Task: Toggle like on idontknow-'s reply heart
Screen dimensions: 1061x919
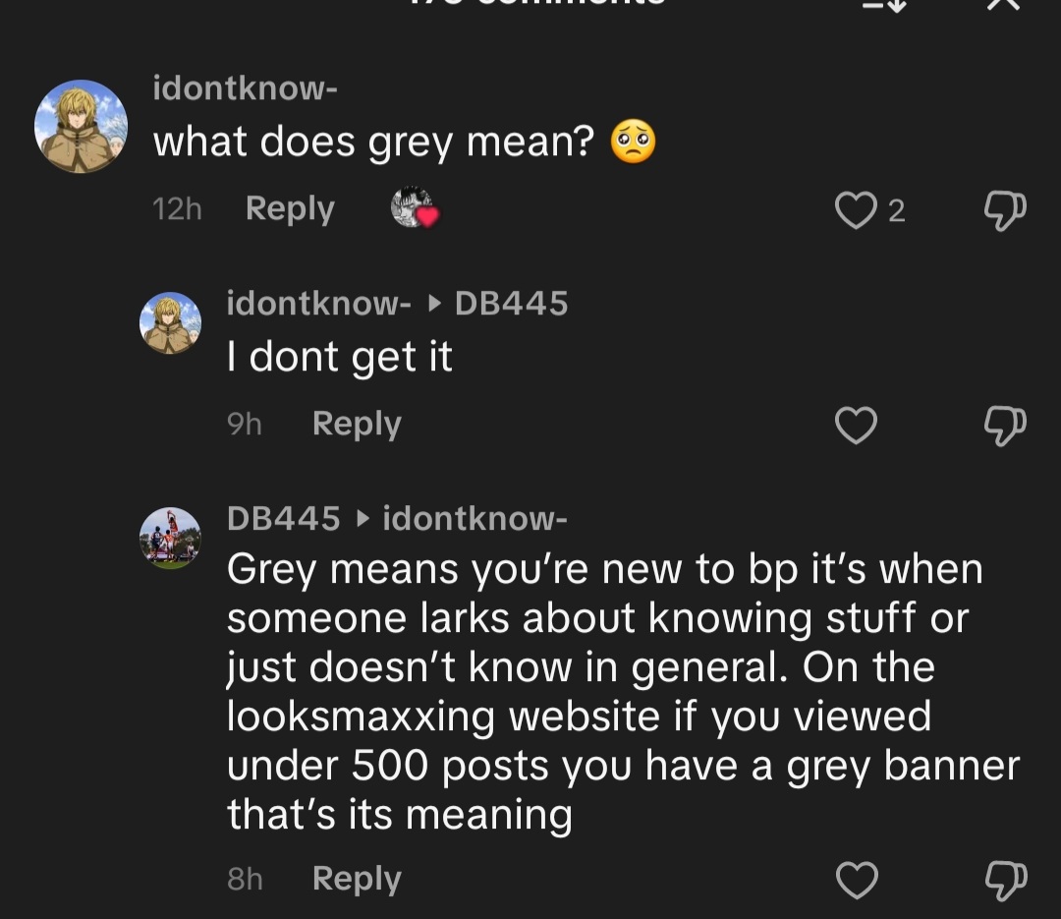Action: (x=855, y=425)
